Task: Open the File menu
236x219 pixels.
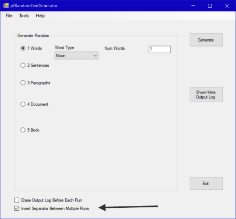Action: pyautogui.click(x=9, y=16)
